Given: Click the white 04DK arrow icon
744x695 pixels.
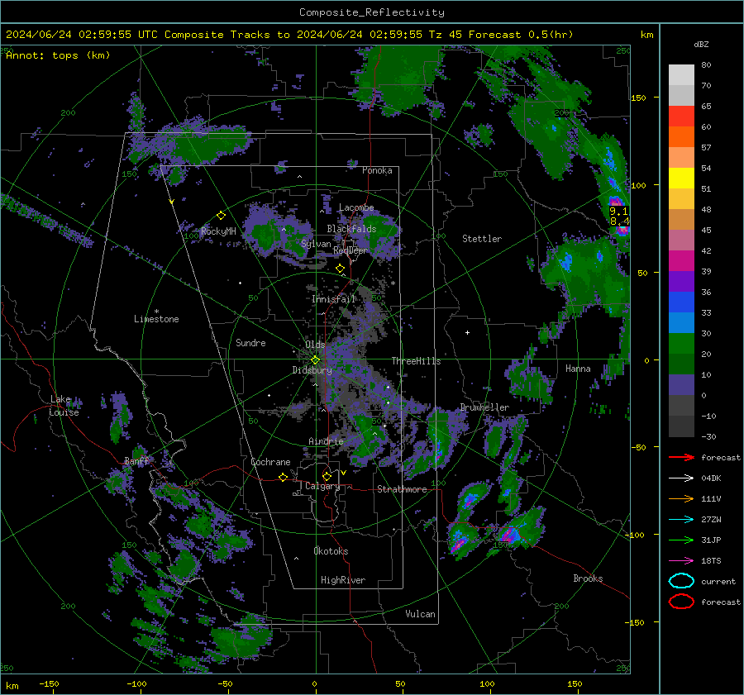Looking at the screenshot, I should (681, 478).
